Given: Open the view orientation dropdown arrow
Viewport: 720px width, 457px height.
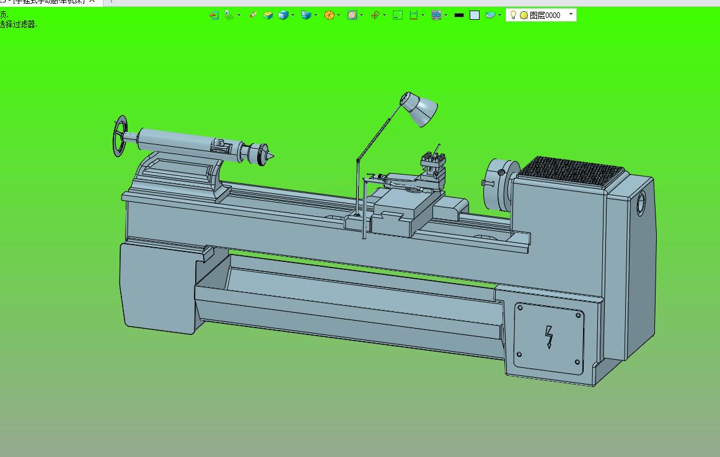Looking at the screenshot, I should point(316,15).
